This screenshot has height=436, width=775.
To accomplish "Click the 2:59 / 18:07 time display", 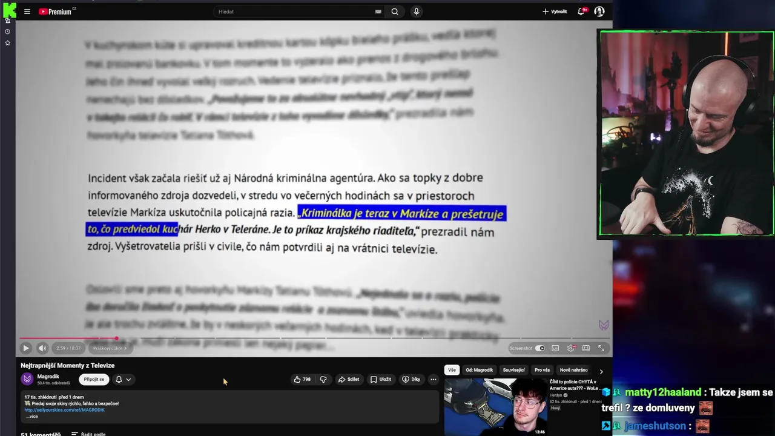I will coord(68,348).
